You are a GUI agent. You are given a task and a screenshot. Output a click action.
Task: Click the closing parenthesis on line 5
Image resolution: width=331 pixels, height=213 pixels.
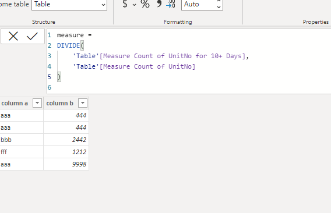59,77
